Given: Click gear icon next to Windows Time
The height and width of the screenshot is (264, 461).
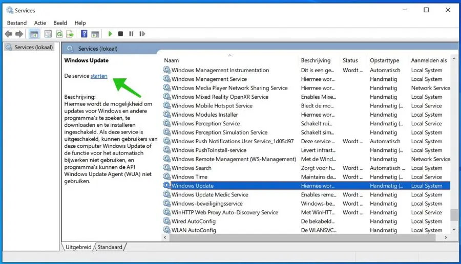Looking at the screenshot, I should click(x=166, y=177).
